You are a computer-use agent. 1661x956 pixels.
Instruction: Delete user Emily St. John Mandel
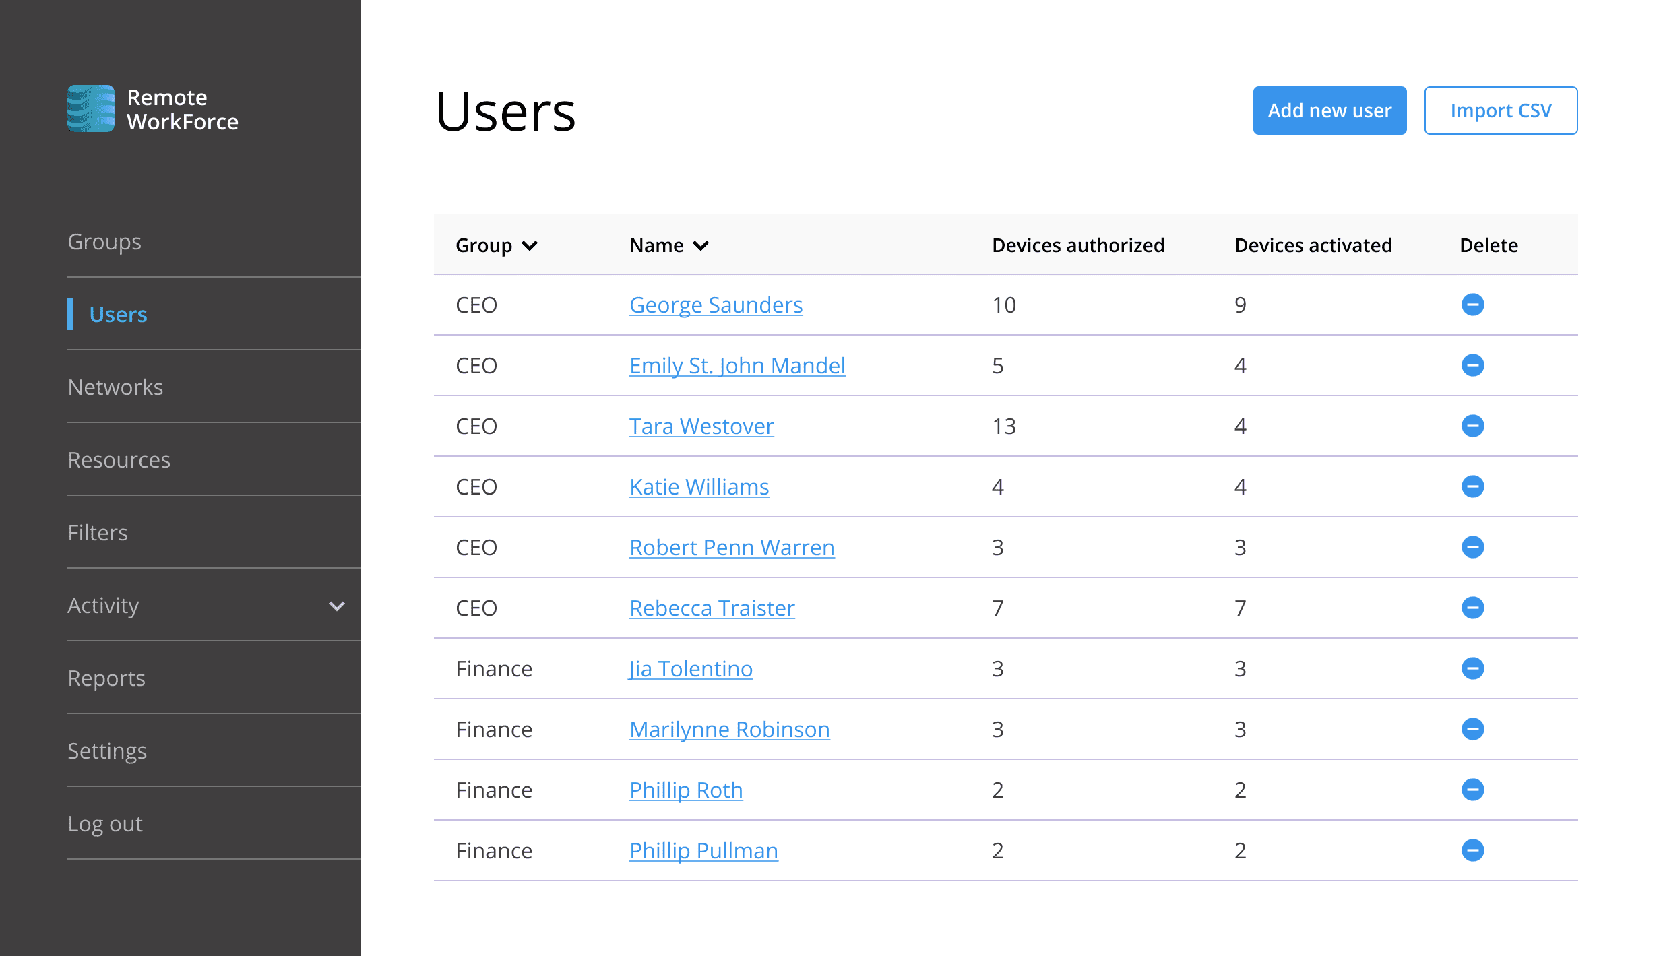click(1472, 365)
